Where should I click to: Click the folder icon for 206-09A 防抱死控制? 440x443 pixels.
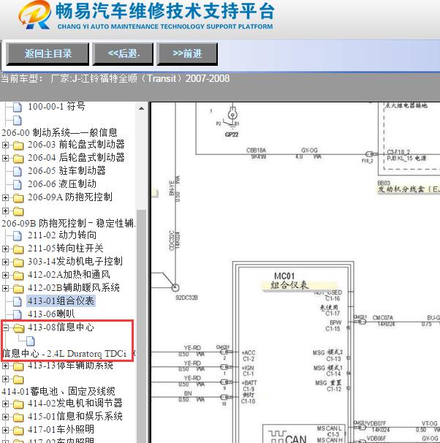pos(18,198)
